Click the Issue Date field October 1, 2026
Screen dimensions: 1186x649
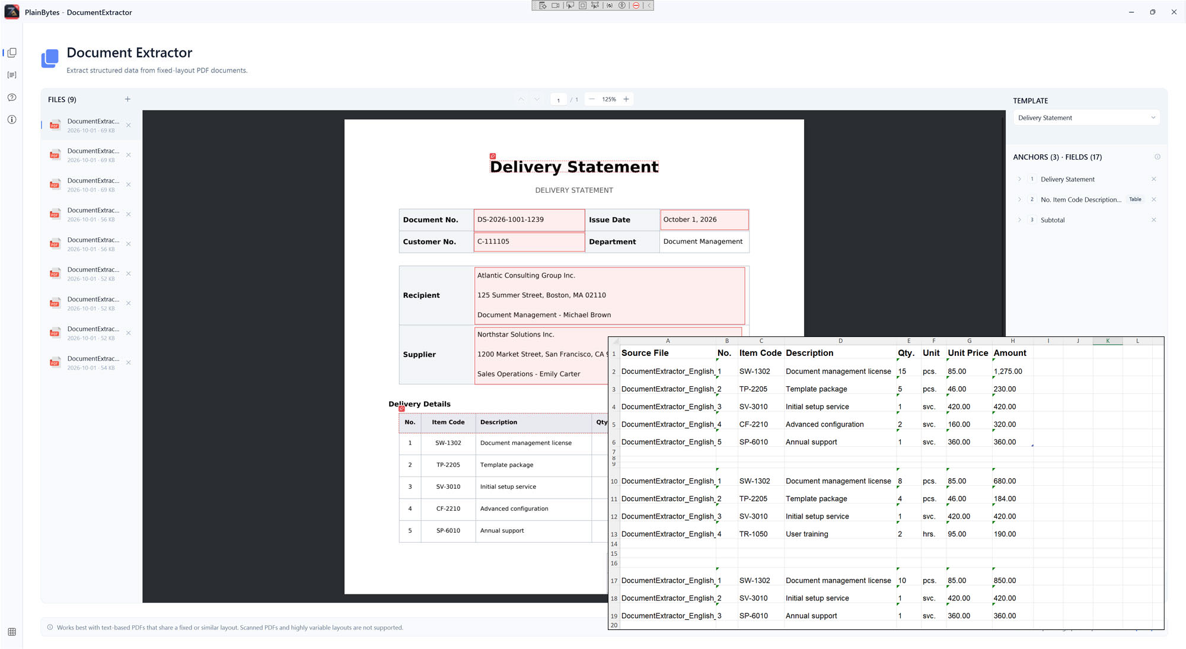pyautogui.click(x=704, y=219)
